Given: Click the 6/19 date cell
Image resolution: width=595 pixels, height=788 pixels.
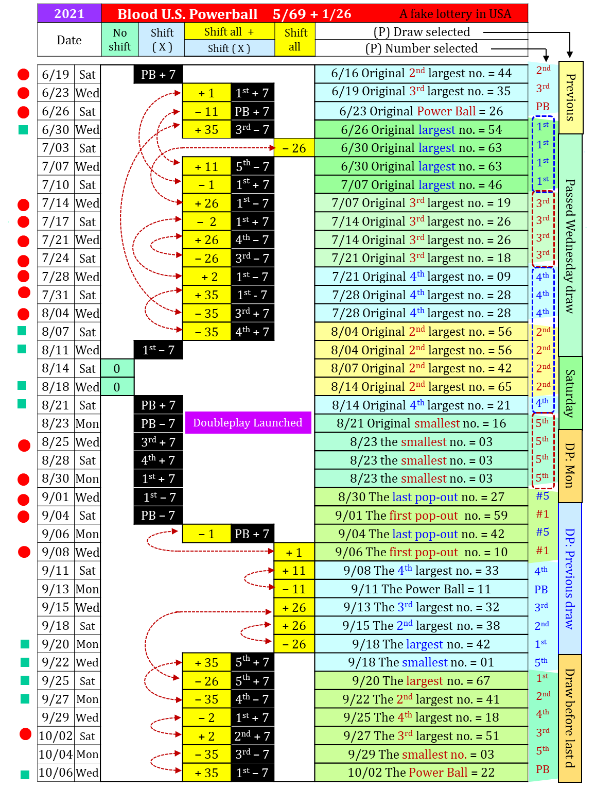Looking at the screenshot, I should pyautogui.click(x=56, y=75).
